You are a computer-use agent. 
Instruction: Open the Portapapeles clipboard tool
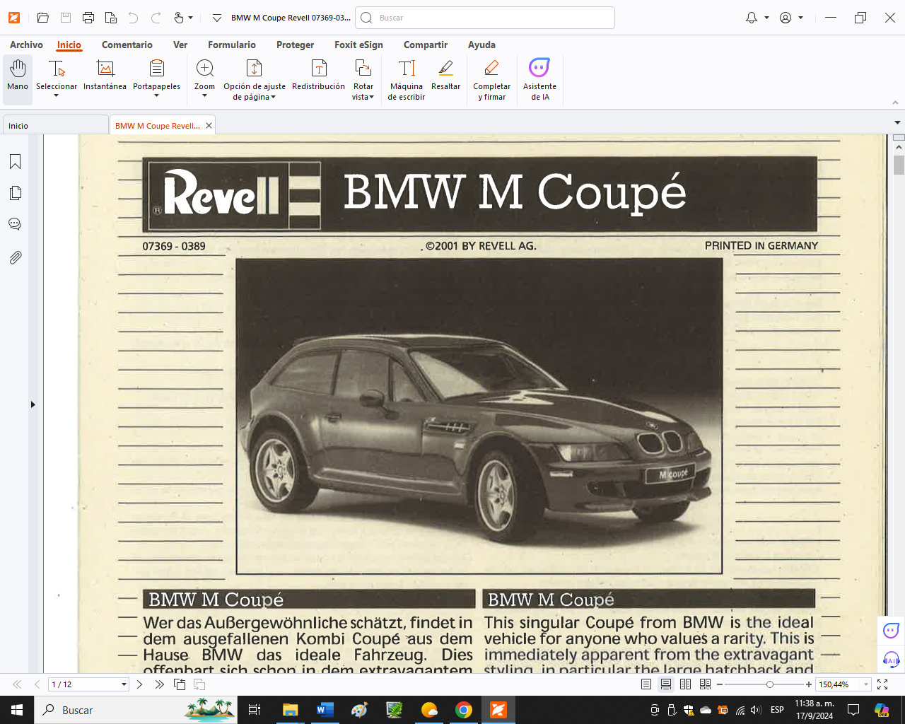coord(156,73)
